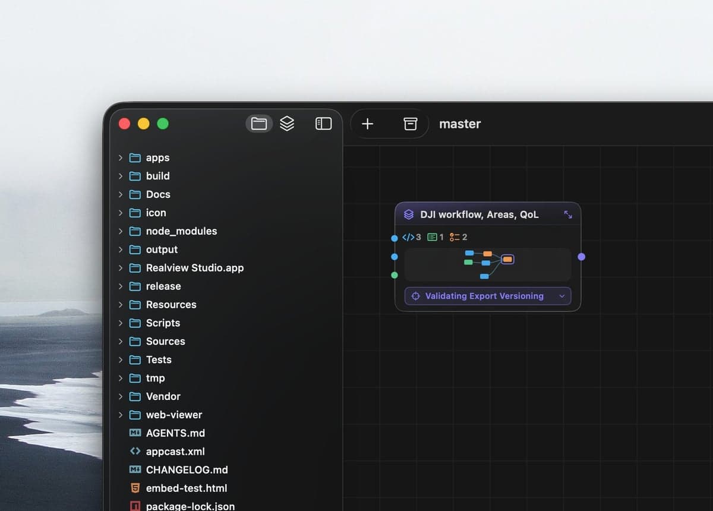The height and width of the screenshot is (511, 713).
Task: Expand the apps folder chevron
Action: [121, 157]
